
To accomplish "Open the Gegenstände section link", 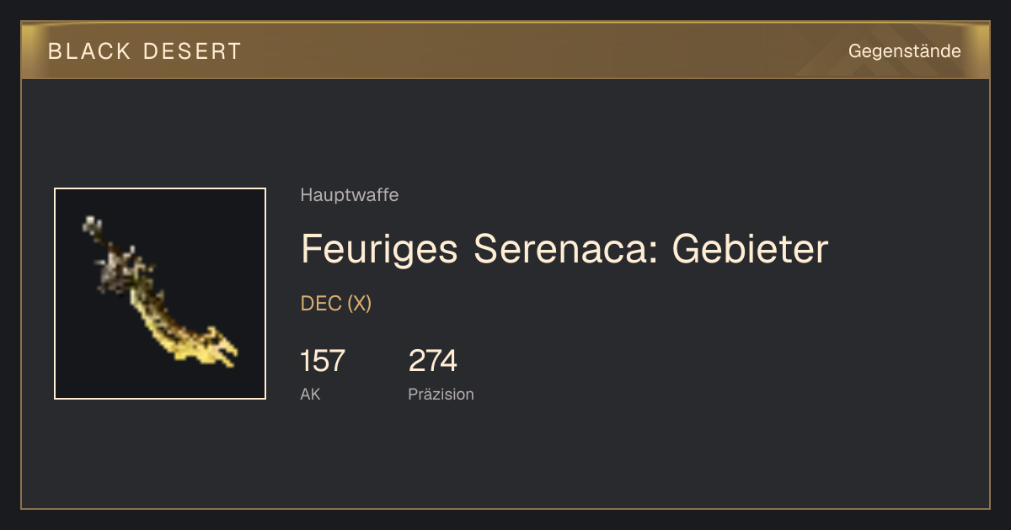I will coord(904,51).
